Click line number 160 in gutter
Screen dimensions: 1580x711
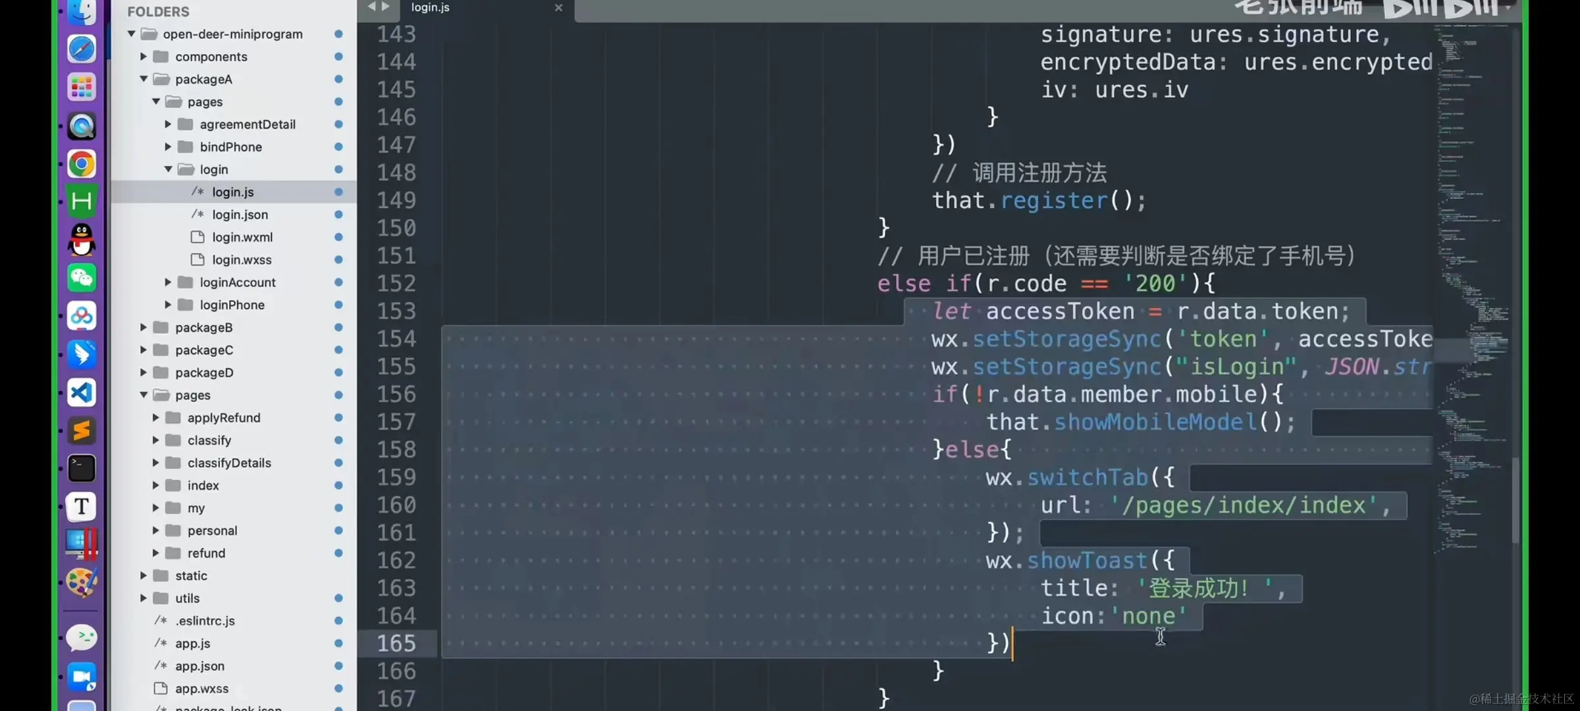click(396, 505)
